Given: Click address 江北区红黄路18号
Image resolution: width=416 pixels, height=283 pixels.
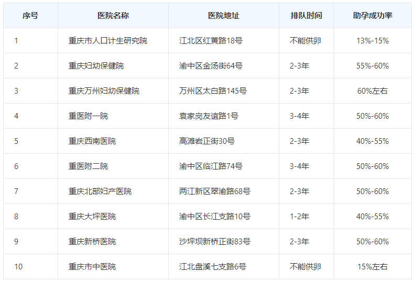Looking at the screenshot, I should [211, 41].
